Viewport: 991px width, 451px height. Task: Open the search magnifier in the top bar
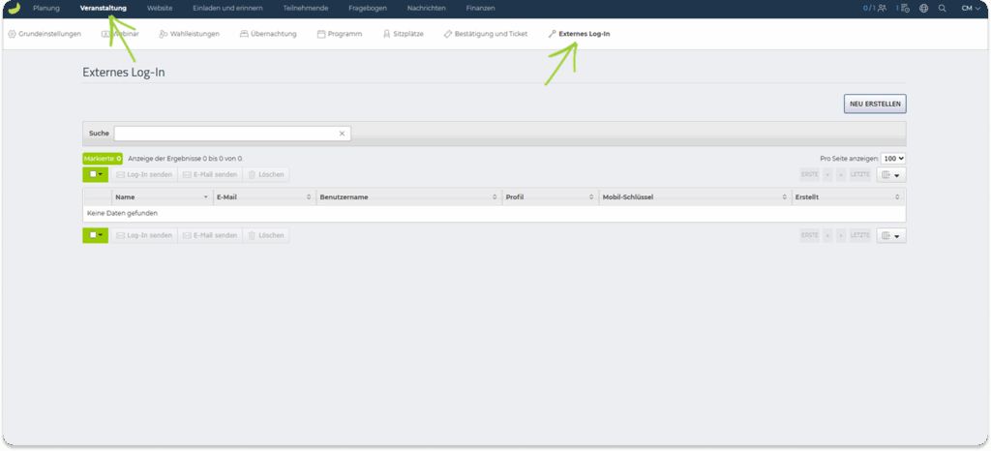click(x=942, y=9)
